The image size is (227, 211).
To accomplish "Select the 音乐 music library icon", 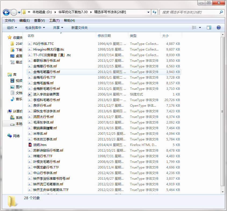I will 12,99.
